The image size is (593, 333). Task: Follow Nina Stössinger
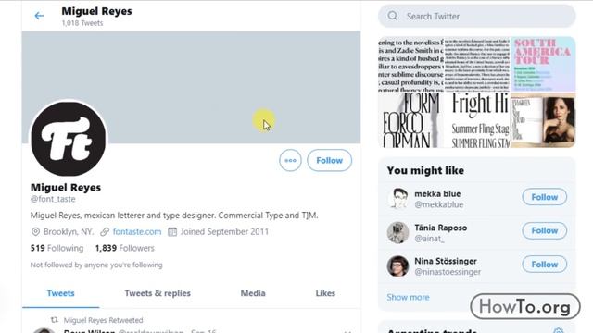pos(545,265)
